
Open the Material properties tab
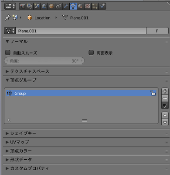pos(80,6)
